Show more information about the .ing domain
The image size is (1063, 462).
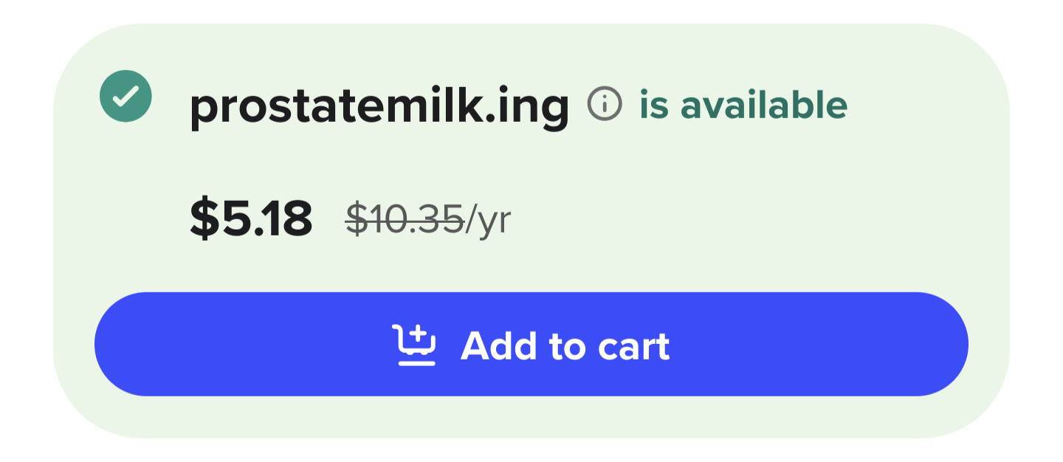pos(605,103)
